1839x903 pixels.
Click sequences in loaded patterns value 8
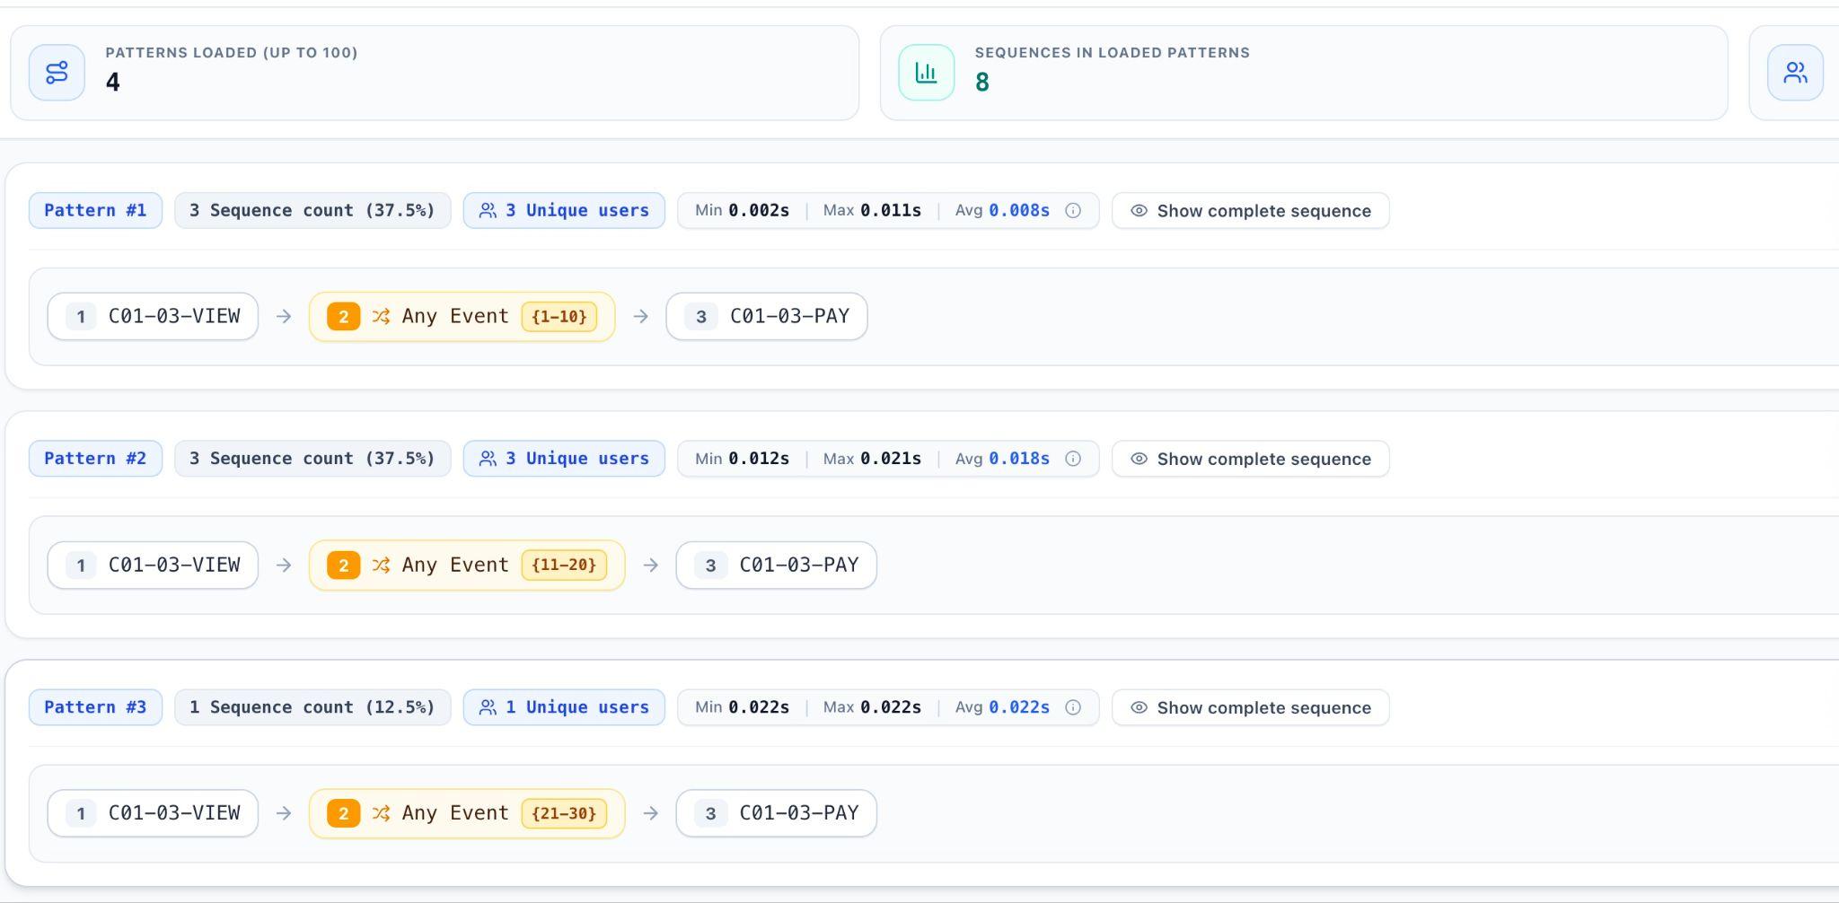tap(982, 83)
